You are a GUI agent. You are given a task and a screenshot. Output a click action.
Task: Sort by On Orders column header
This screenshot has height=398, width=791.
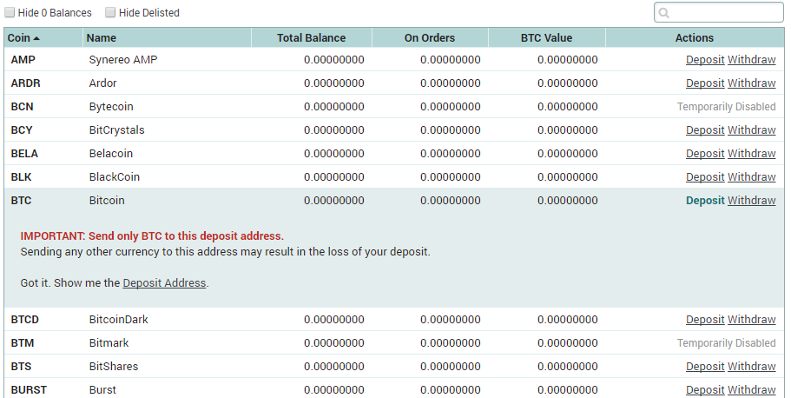click(x=429, y=38)
